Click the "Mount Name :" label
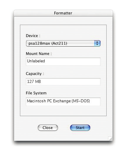126x154 pixels. click(x=39, y=54)
